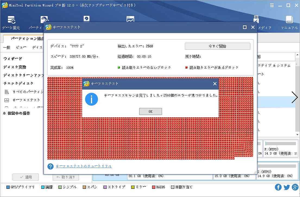This screenshot has width=300, height=197.
Task: Click the ミラー legend color swatch
Action: (133, 187)
